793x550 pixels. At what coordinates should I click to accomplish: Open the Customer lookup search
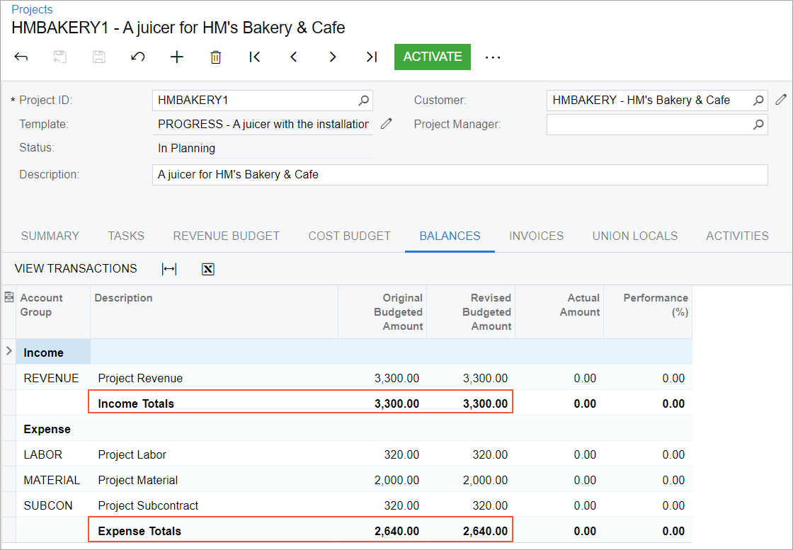tap(758, 101)
